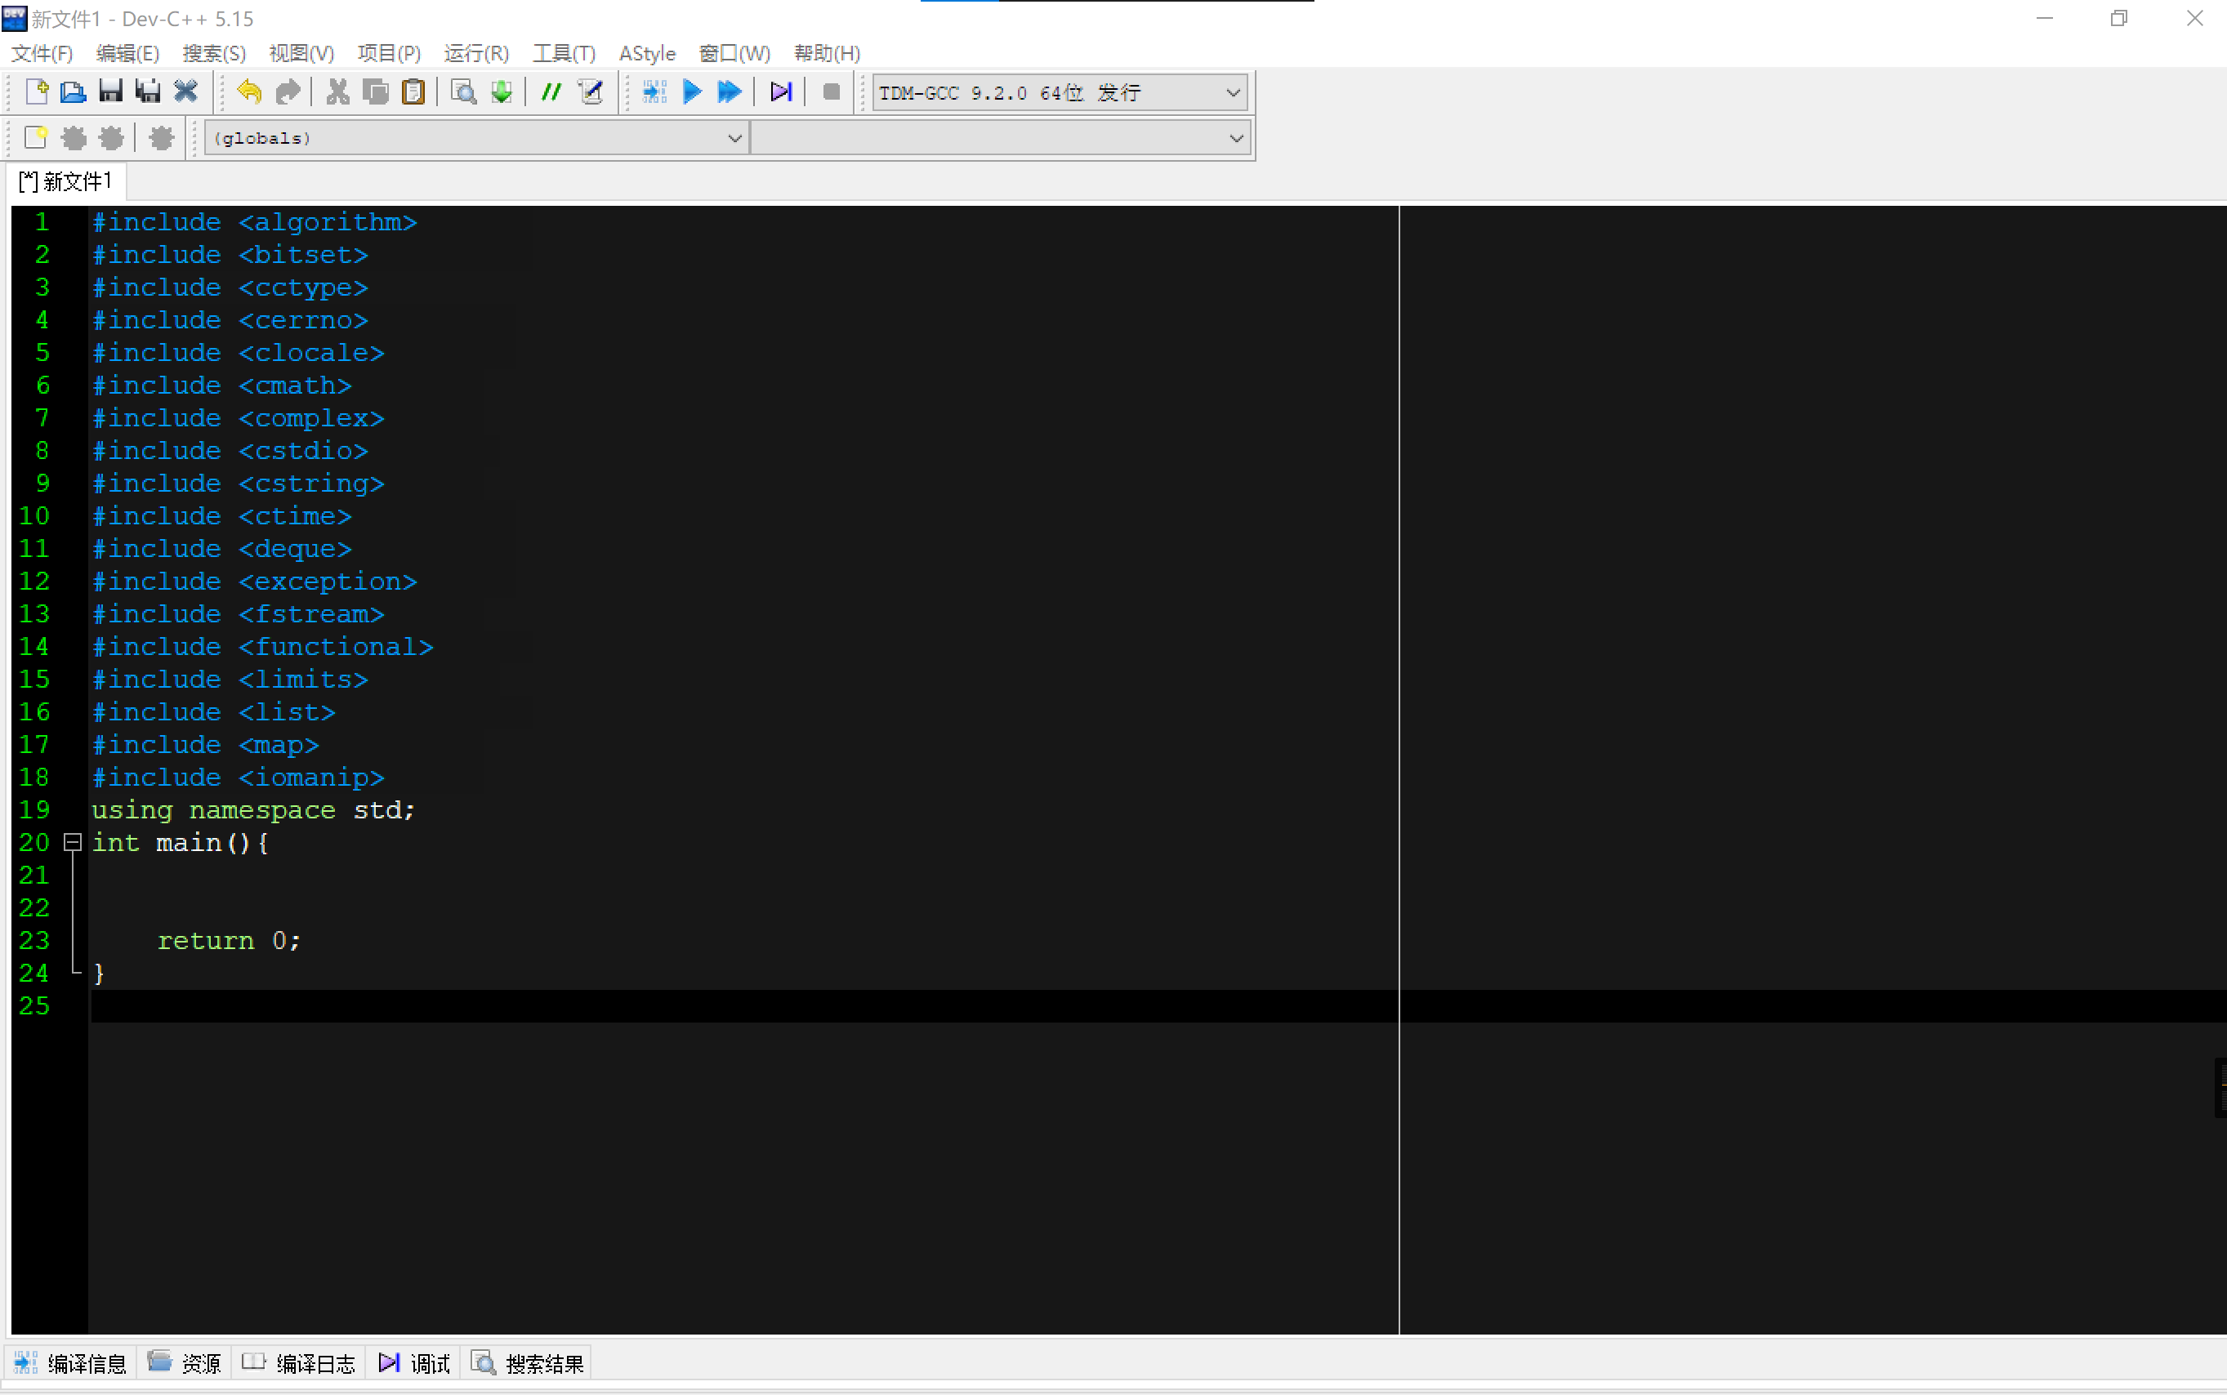The image size is (2227, 1395).
Task: Switch to the 新文件1 tab
Action: (x=64, y=181)
